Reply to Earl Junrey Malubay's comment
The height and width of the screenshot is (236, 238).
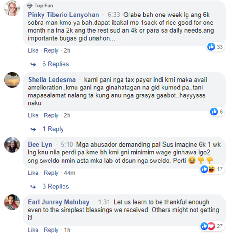pos(51,230)
